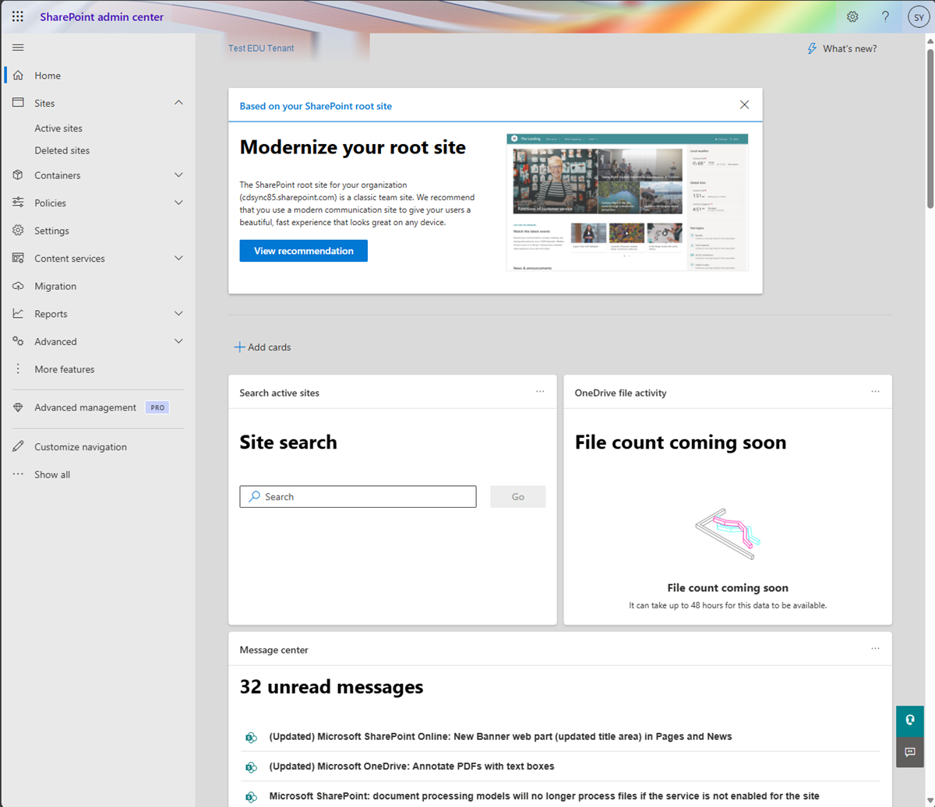Collapse the Sites section chevron
935x807 pixels.
pos(178,103)
